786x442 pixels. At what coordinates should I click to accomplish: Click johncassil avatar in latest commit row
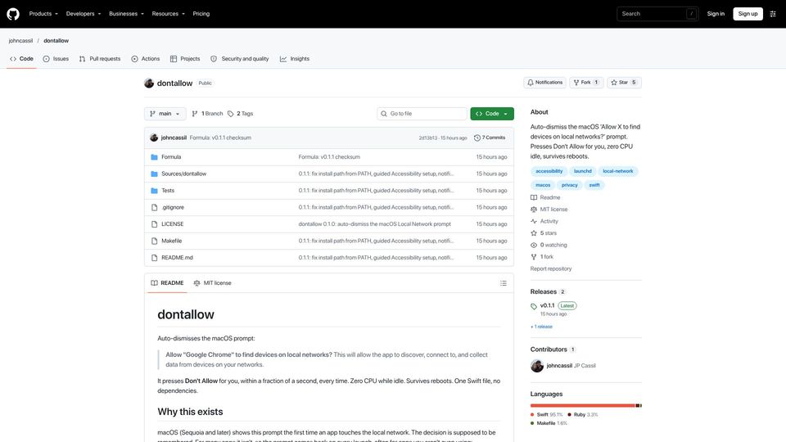tap(154, 138)
